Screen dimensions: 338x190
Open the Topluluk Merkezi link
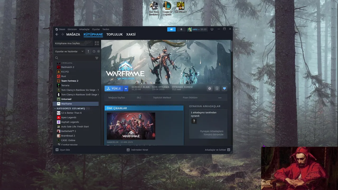pos(162,98)
